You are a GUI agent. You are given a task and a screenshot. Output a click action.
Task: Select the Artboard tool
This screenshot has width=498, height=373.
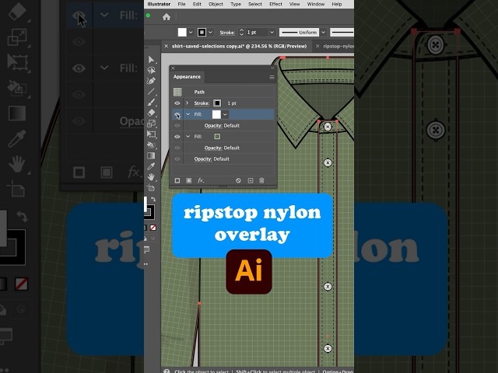coord(152,188)
